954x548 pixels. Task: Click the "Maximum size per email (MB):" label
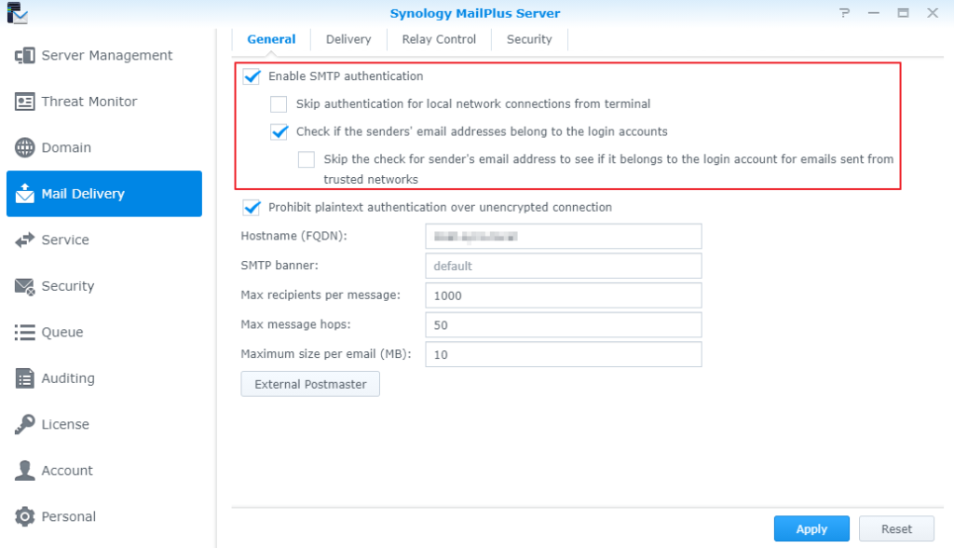click(x=326, y=354)
